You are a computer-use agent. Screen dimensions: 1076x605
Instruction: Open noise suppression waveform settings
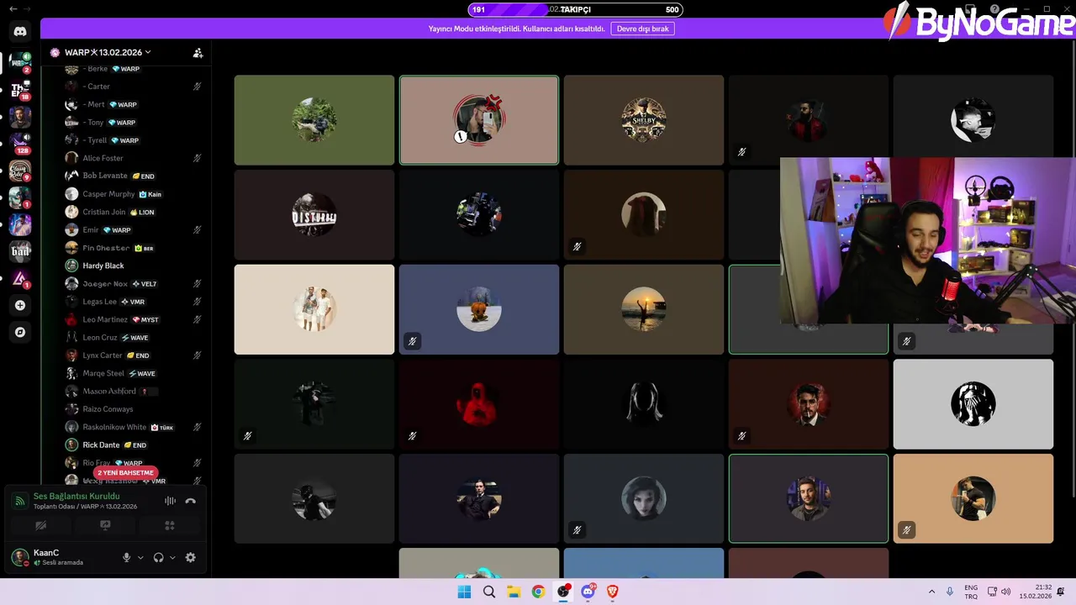tap(170, 501)
